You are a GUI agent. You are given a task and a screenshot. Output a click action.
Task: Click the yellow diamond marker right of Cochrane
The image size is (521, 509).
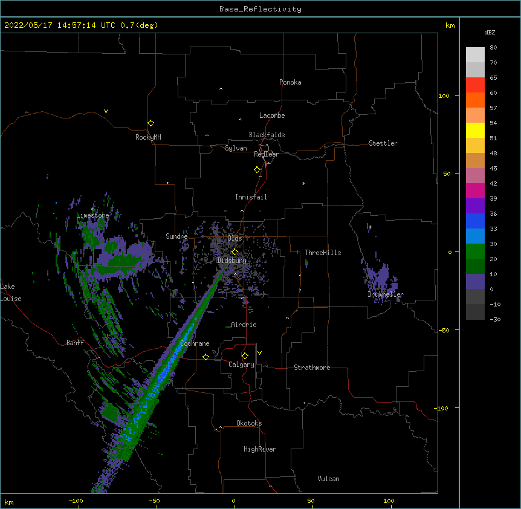click(205, 357)
